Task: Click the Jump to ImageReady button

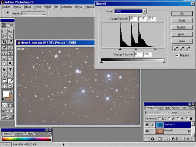Action: (x=7, y=117)
